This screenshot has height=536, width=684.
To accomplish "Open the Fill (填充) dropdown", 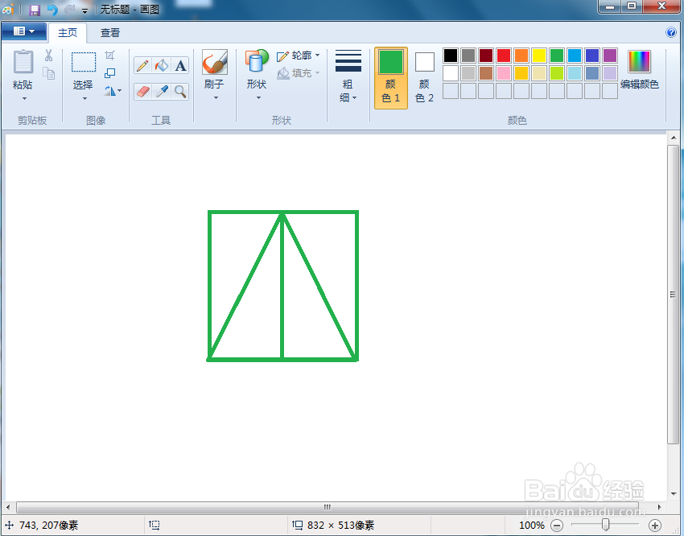I will click(x=299, y=72).
